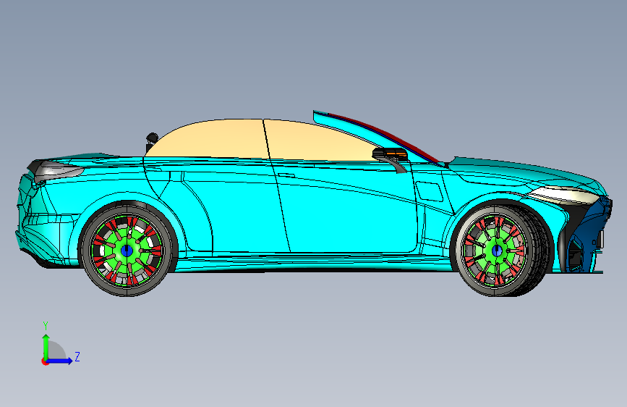Select the rear wheel of the car
Image resolution: width=627 pixels, height=407 pixels.
point(127,251)
